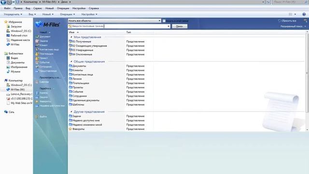309x174 pixels.
Task: Click the 02 Ожидающие утверждения view icon
Action: tap(70, 46)
